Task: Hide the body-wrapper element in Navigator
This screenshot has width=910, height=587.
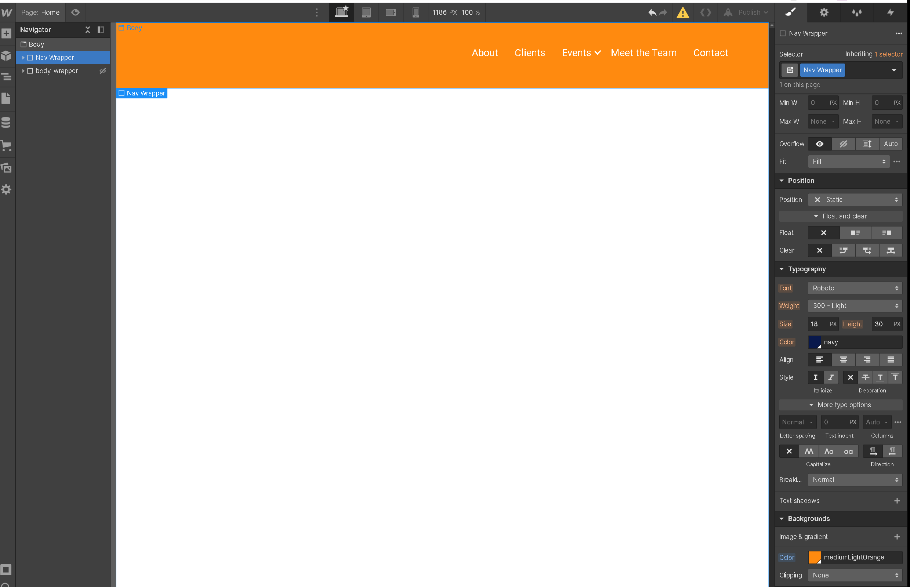Action: [x=102, y=71]
